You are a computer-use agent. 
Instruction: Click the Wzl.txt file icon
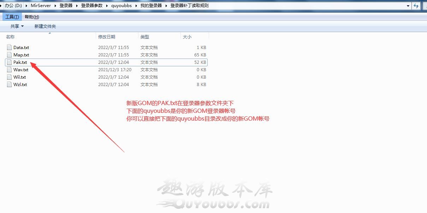pyautogui.click(x=9, y=84)
